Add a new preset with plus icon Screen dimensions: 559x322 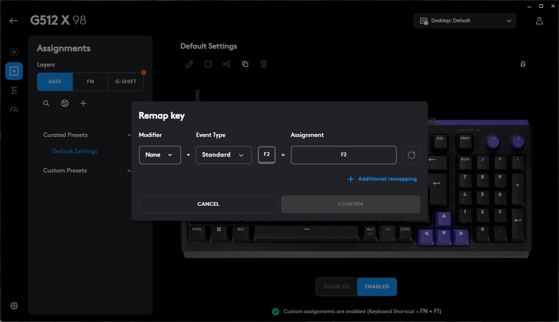coord(83,103)
